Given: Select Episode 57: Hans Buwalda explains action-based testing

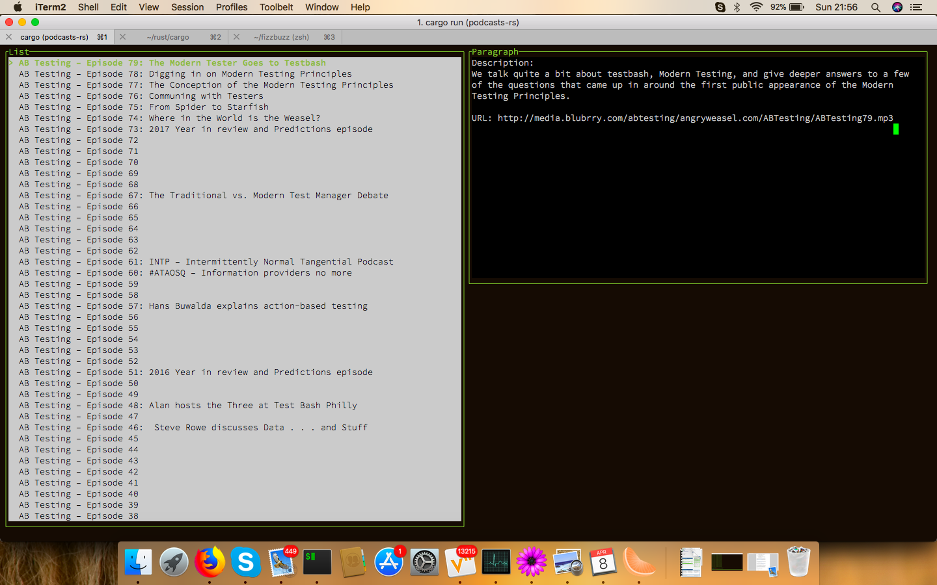Looking at the screenshot, I should (x=234, y=306).
